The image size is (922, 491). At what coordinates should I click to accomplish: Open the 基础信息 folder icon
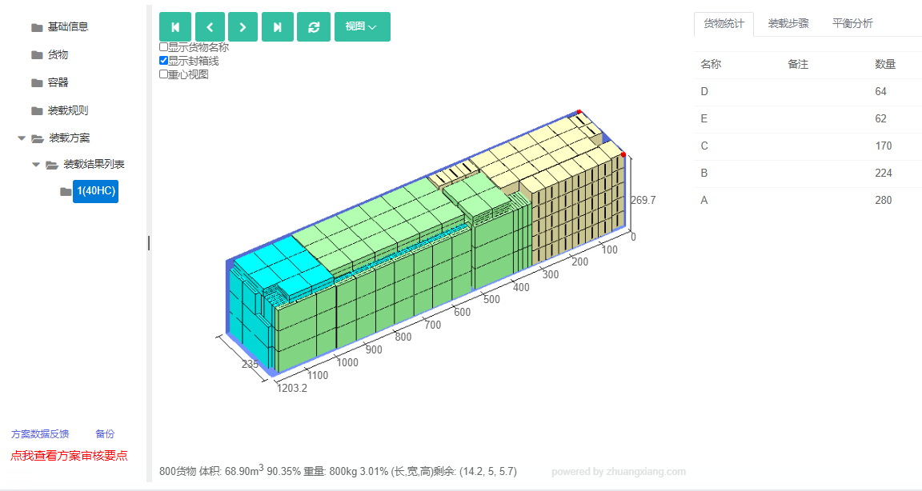[37, 27]
